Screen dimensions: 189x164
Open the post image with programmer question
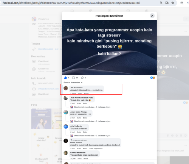(x=109, y=47)
